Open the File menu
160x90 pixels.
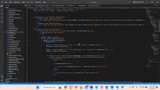[6, 2]
